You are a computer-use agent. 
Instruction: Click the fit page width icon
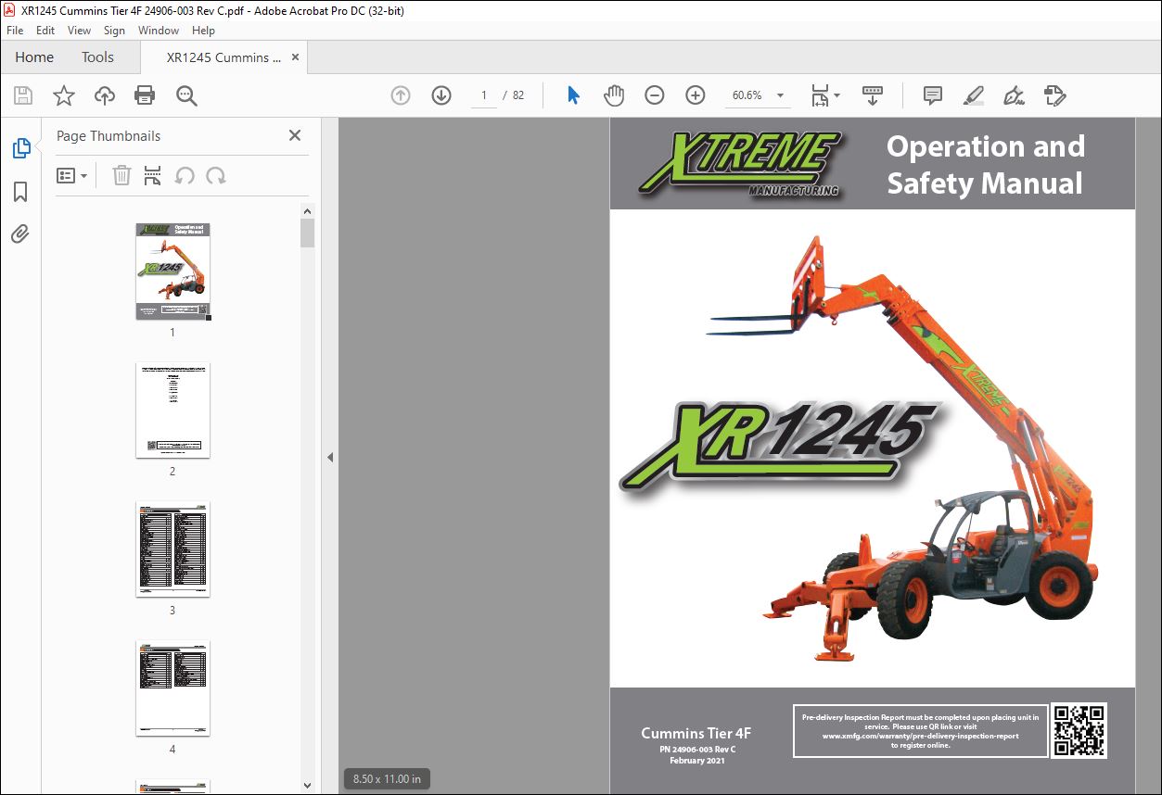[820, 95]
